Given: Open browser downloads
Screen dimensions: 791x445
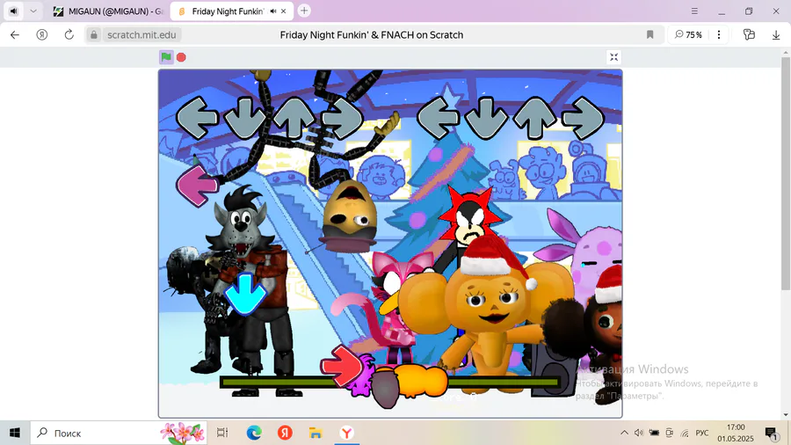Looking at the screenshot, I should tap(776, 35).
